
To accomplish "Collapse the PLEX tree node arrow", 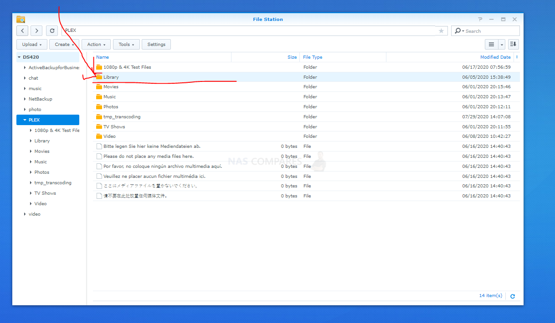I will pyautogui.click(x=25, y=120).
